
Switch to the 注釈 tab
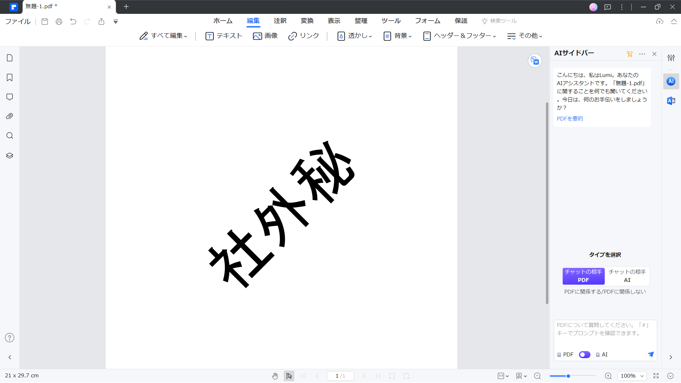280,21
